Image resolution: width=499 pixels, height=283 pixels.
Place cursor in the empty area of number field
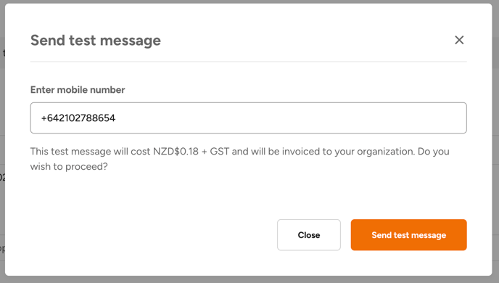pos(286,118)
